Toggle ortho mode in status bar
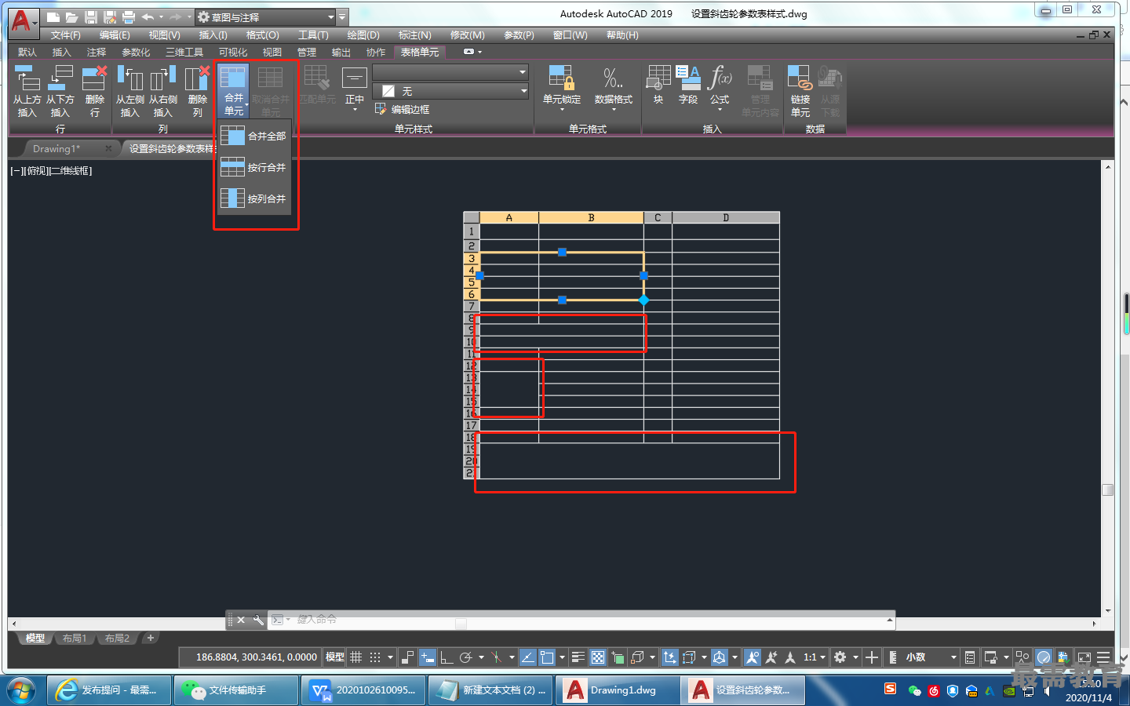 click(x=447, y=657)
